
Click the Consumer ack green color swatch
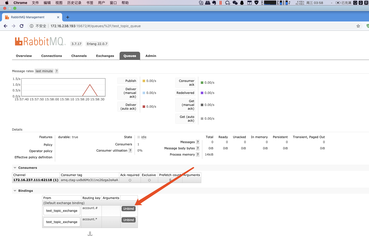tap(202, 83)
